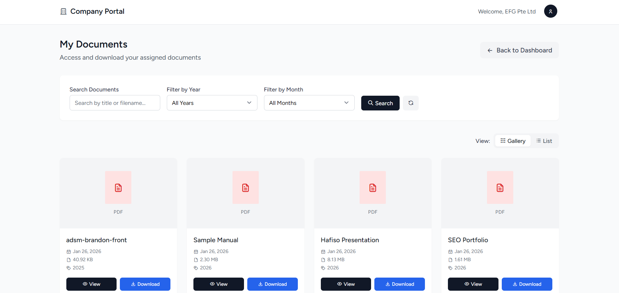Open the Hafiso Presentation PDF thumbnail icon

pyautogui.click(x=372, y=187)
